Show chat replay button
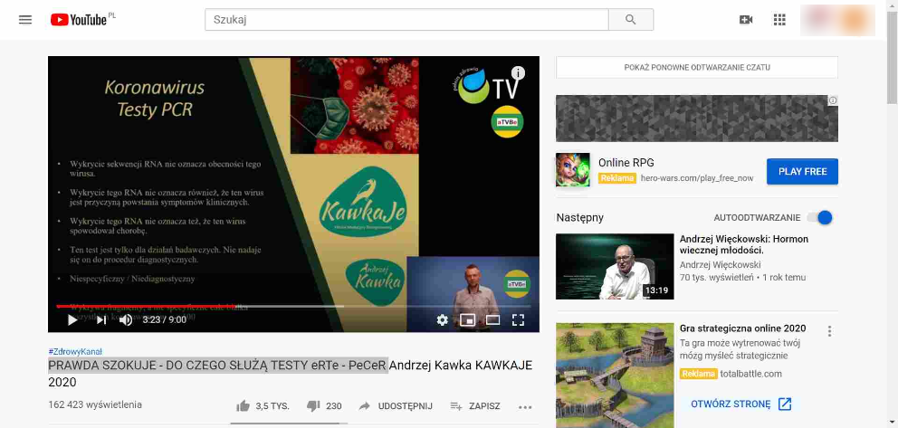The height and width of the screenshot is (428, 898). [697, 68]
